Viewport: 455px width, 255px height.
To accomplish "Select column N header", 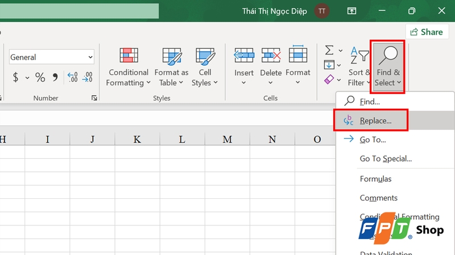I will (272, 139).
